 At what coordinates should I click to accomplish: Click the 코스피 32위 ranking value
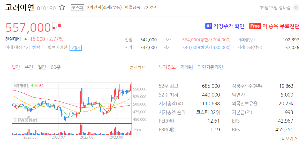pyautogui.click(x=208, y=112)
